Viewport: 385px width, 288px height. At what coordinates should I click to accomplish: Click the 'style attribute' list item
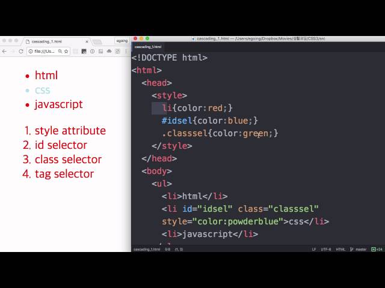[70, 131]
